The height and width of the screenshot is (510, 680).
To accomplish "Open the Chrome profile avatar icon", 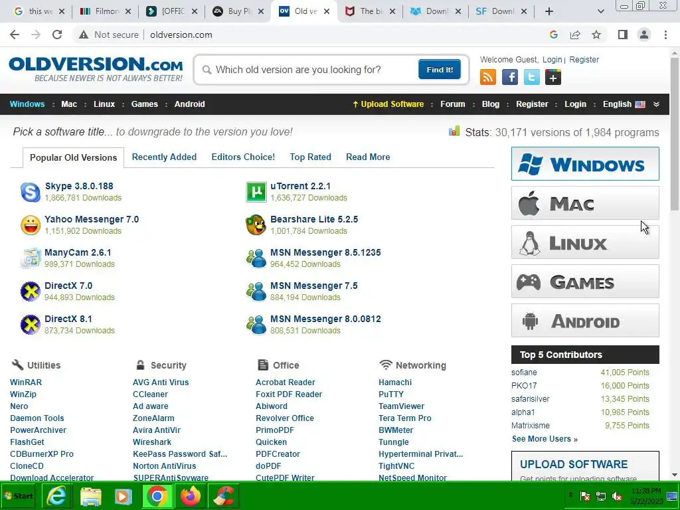I will (644, 35).
